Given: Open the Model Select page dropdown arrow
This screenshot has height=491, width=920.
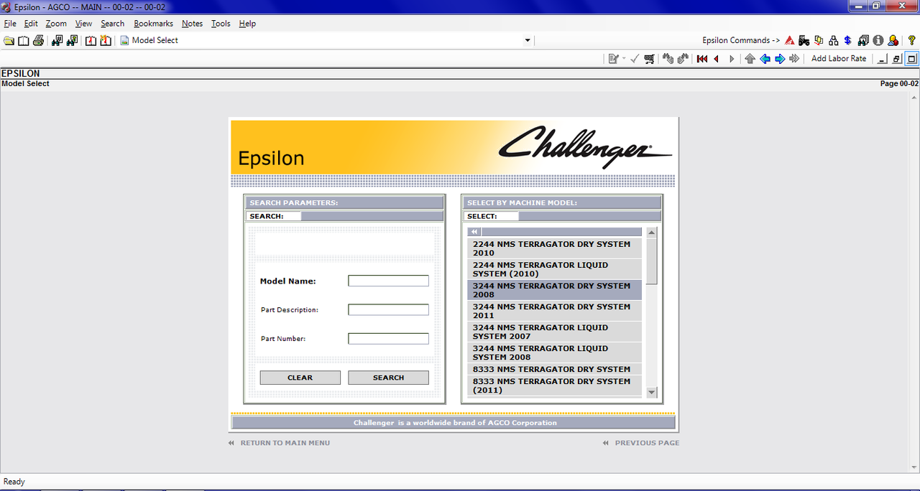Looking at the screenshot, I should coord(528,41).
